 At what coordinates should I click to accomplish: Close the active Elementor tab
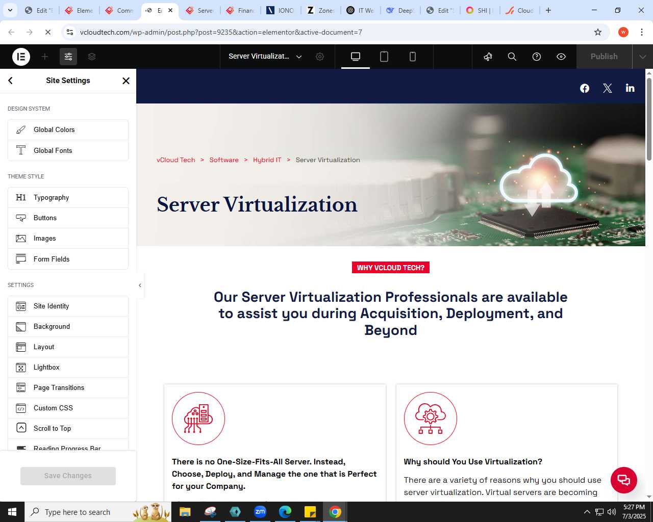170,10
